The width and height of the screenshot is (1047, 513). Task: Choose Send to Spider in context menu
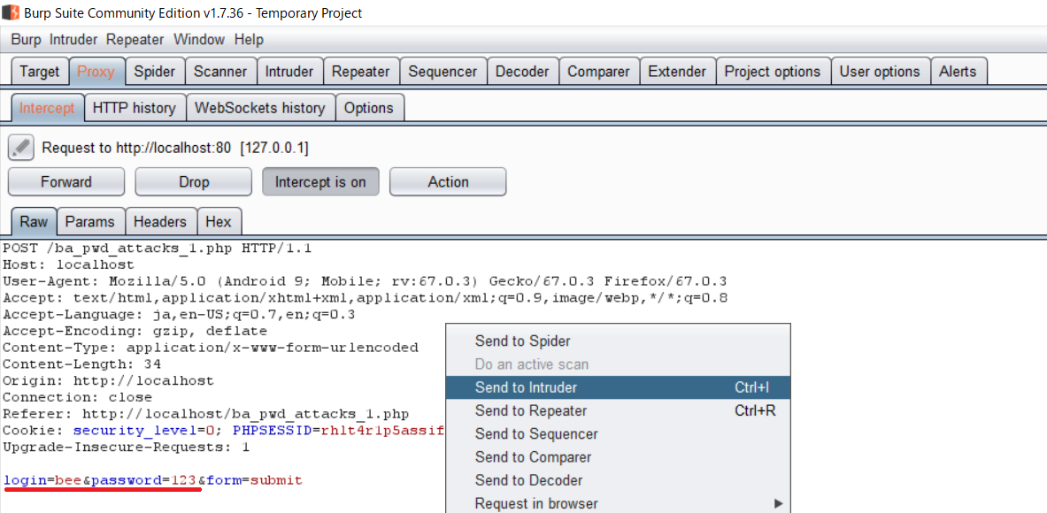(x=618, y=341)
